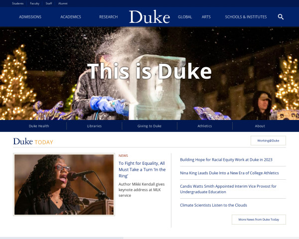Open the search magnifier icon
Screen dimensions: 299x239
[x=281, y=17]
